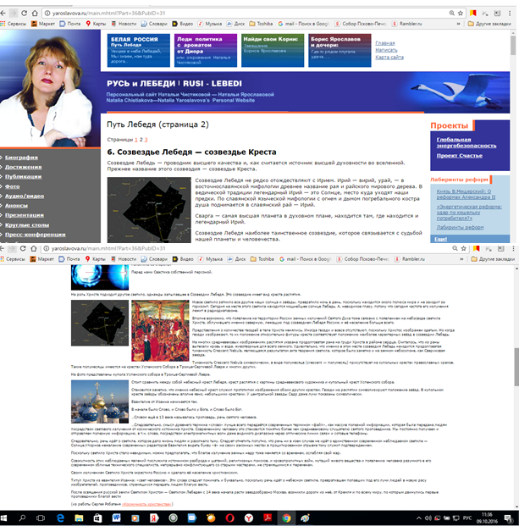Click the upper page vertical scrollbar thumb

pyautogui.click(x=513, y=45)
